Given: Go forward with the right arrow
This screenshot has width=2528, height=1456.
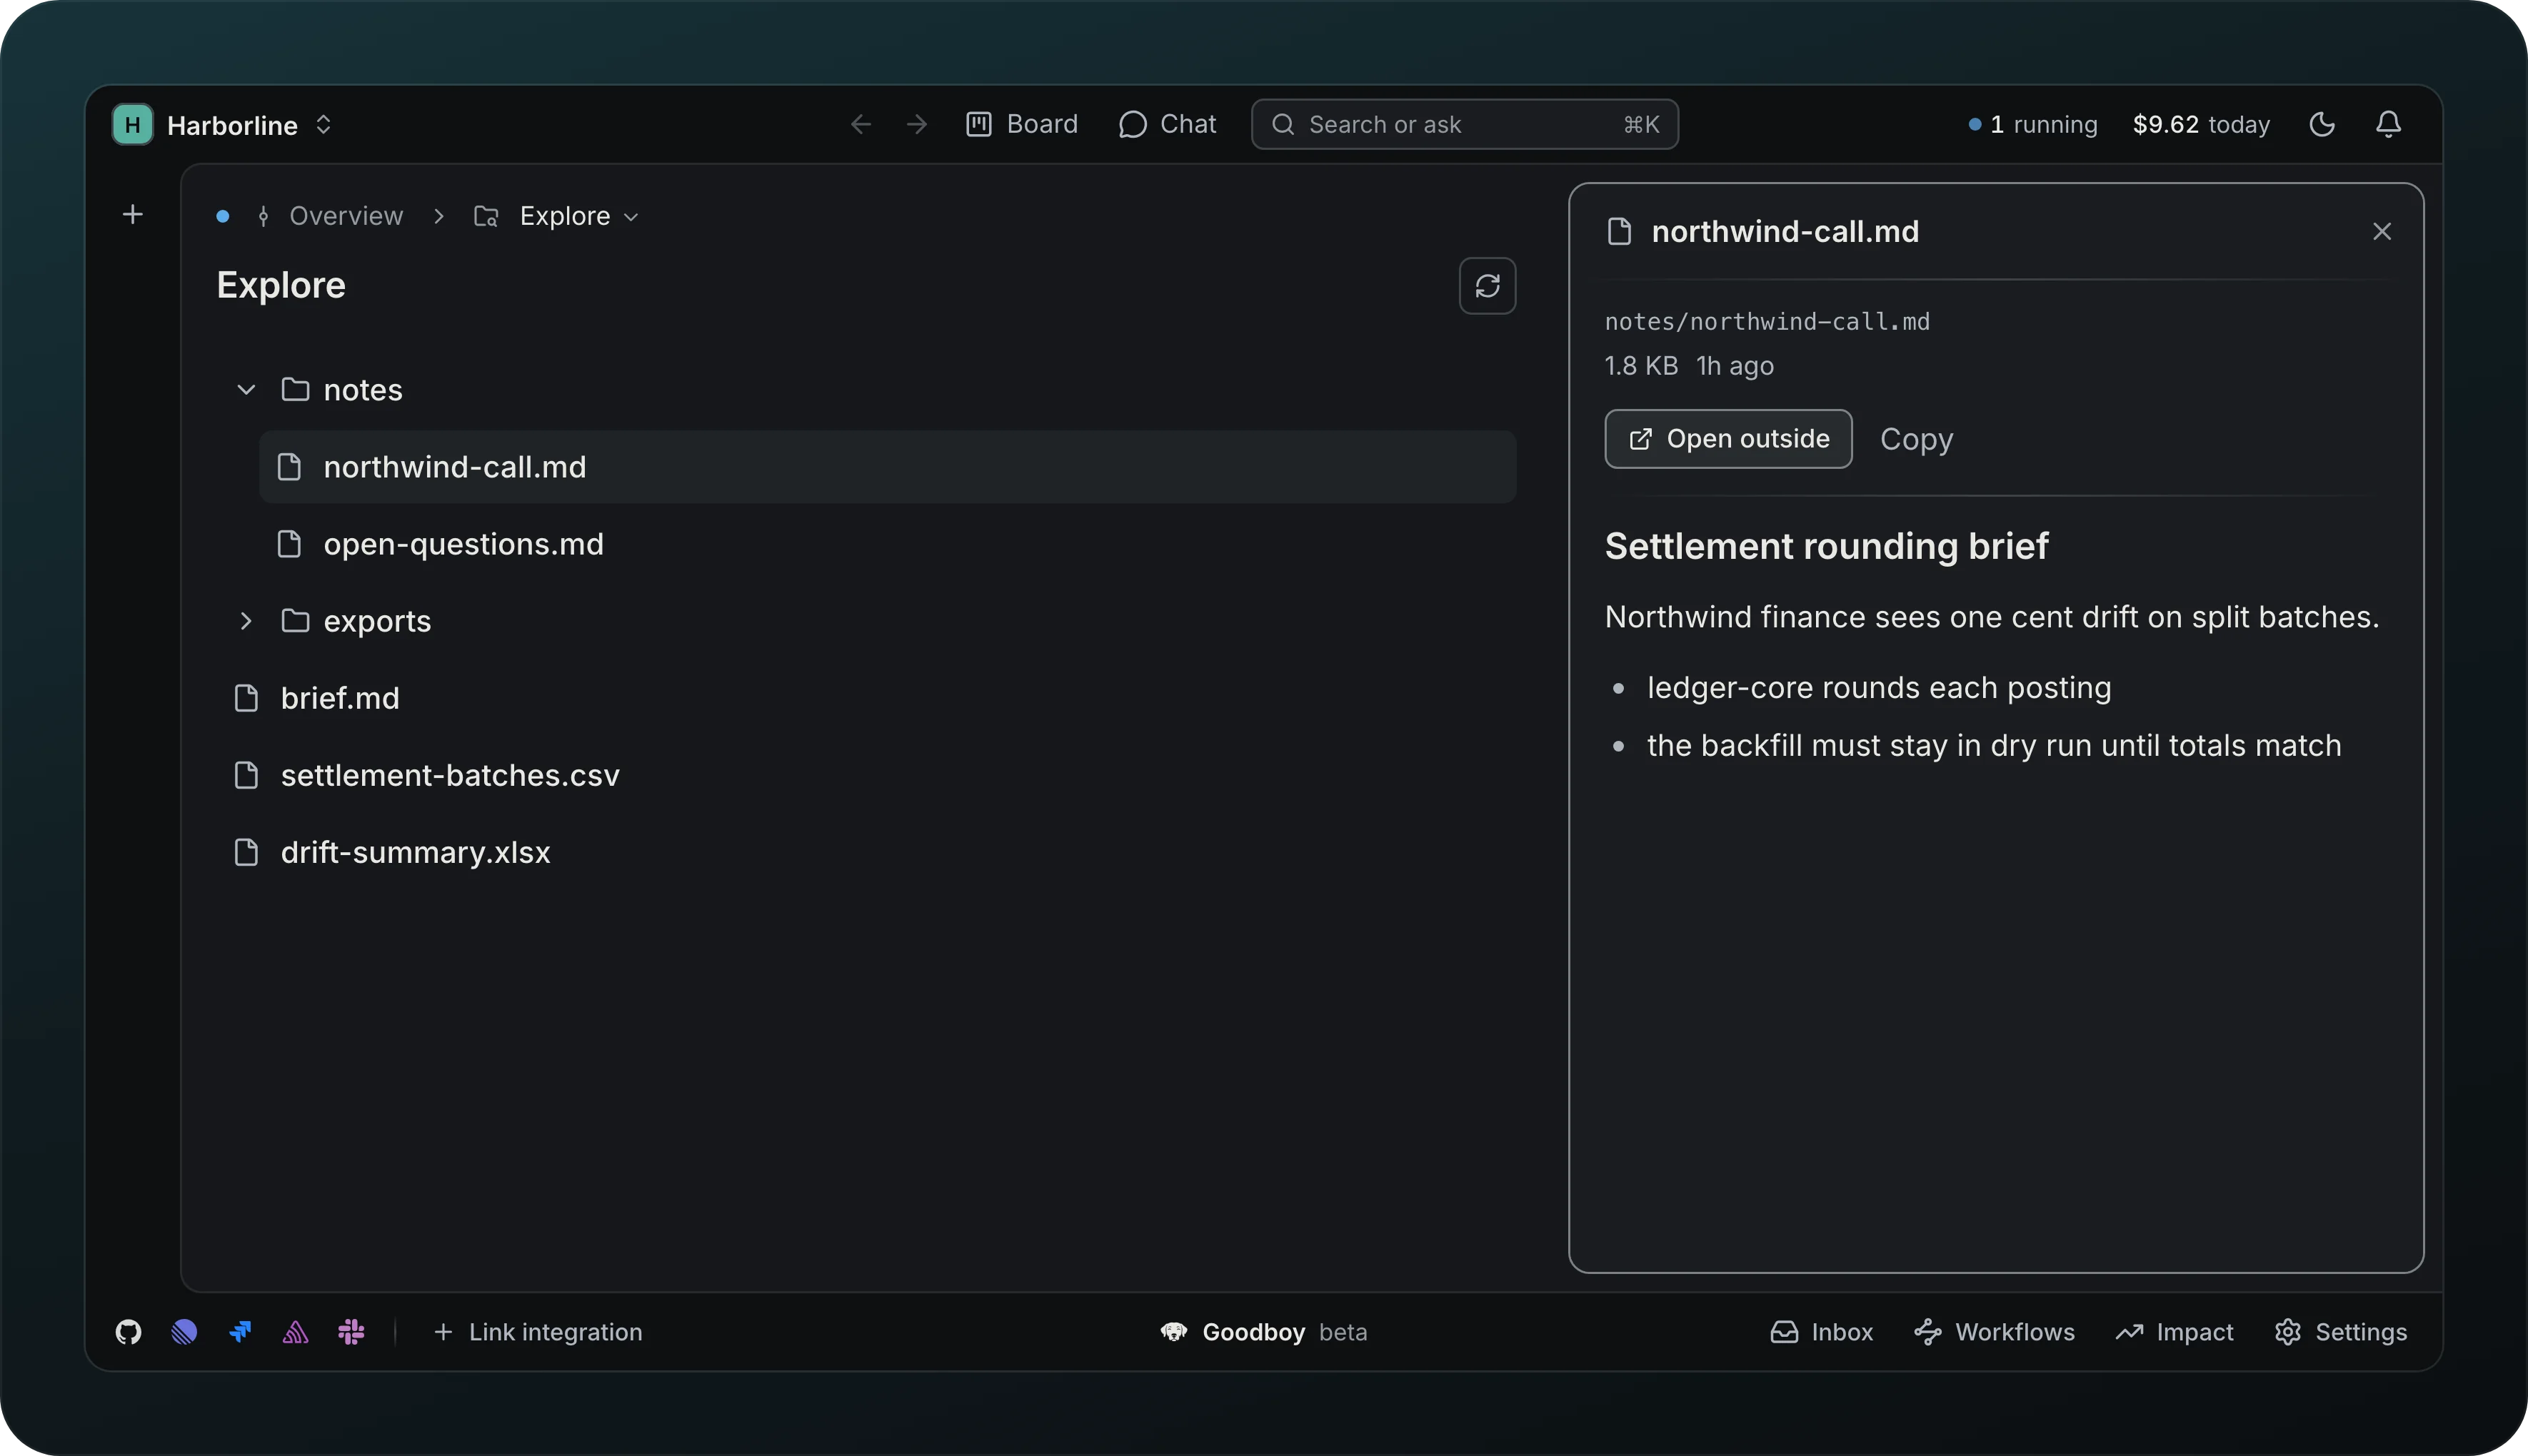Looking at the screenshot, I should (x=916, y=124).
